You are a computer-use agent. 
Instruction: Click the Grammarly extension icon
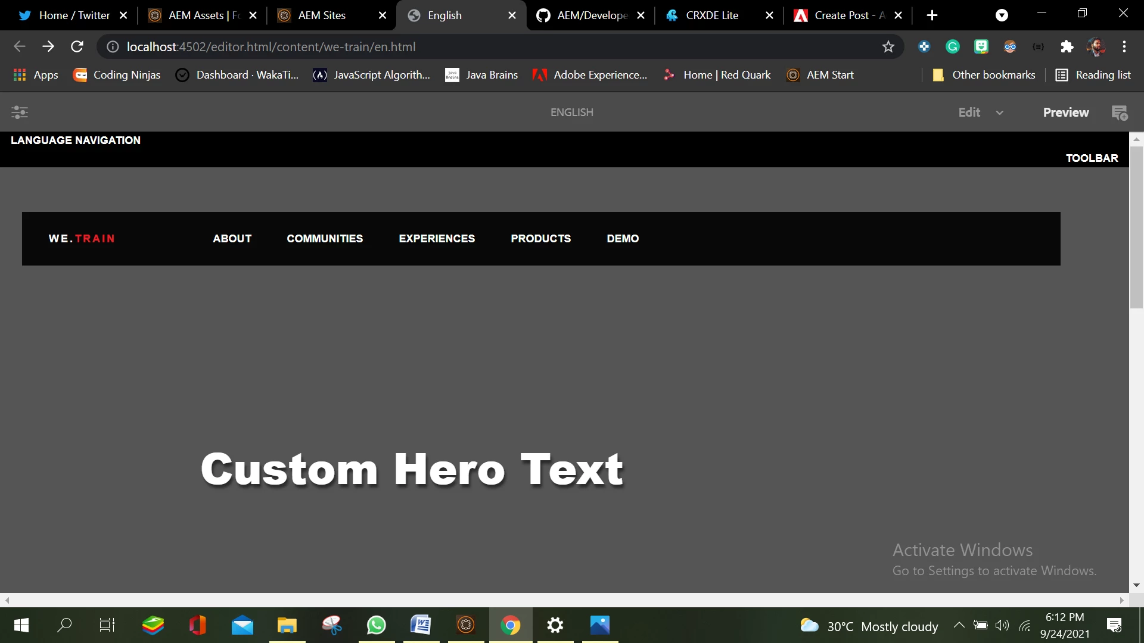(x=952, y=46)
